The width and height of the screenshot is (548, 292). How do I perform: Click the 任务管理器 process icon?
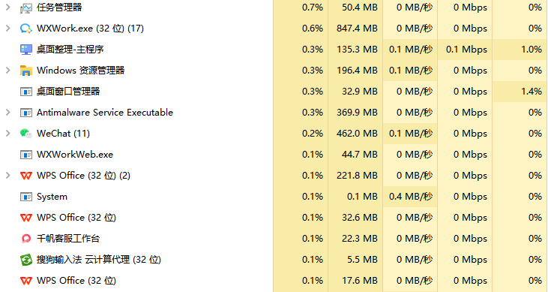point(26,8)
